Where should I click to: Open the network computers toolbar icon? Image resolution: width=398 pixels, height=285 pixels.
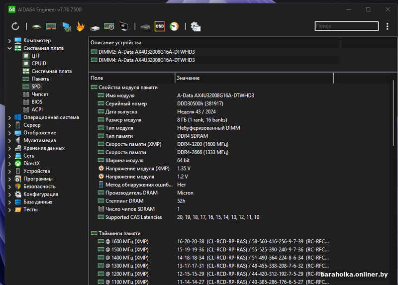coord(67,27)
